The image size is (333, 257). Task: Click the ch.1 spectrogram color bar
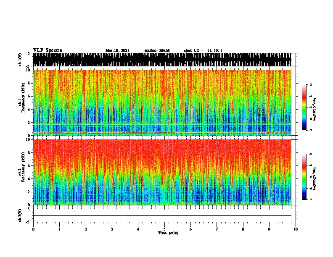pos(304,108)
